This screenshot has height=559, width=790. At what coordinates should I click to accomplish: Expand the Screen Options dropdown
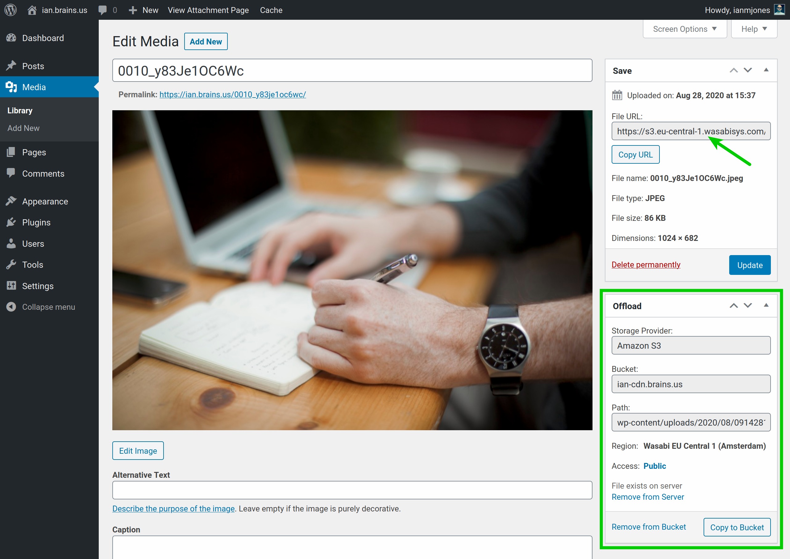684,29
